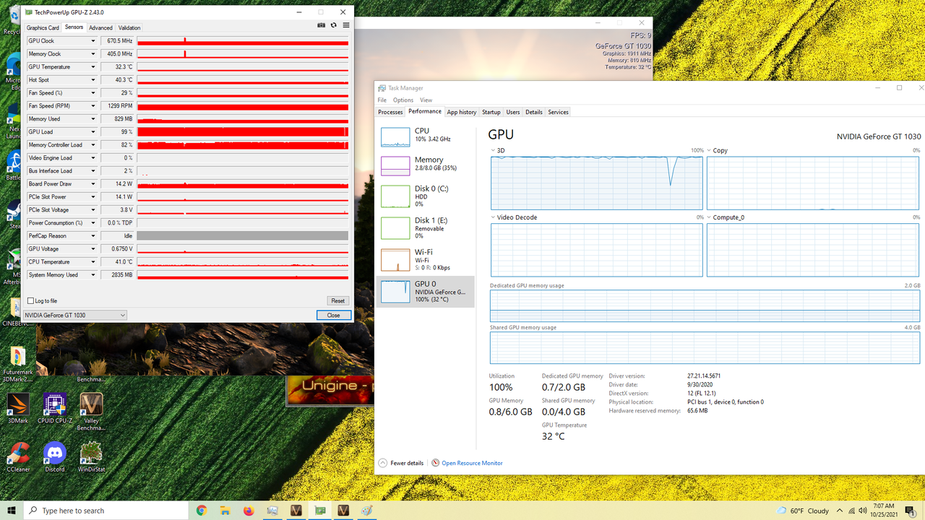Launch the CPUID CPU-Z desktop shortcut
925x520 pixels.
pos(55,408)
